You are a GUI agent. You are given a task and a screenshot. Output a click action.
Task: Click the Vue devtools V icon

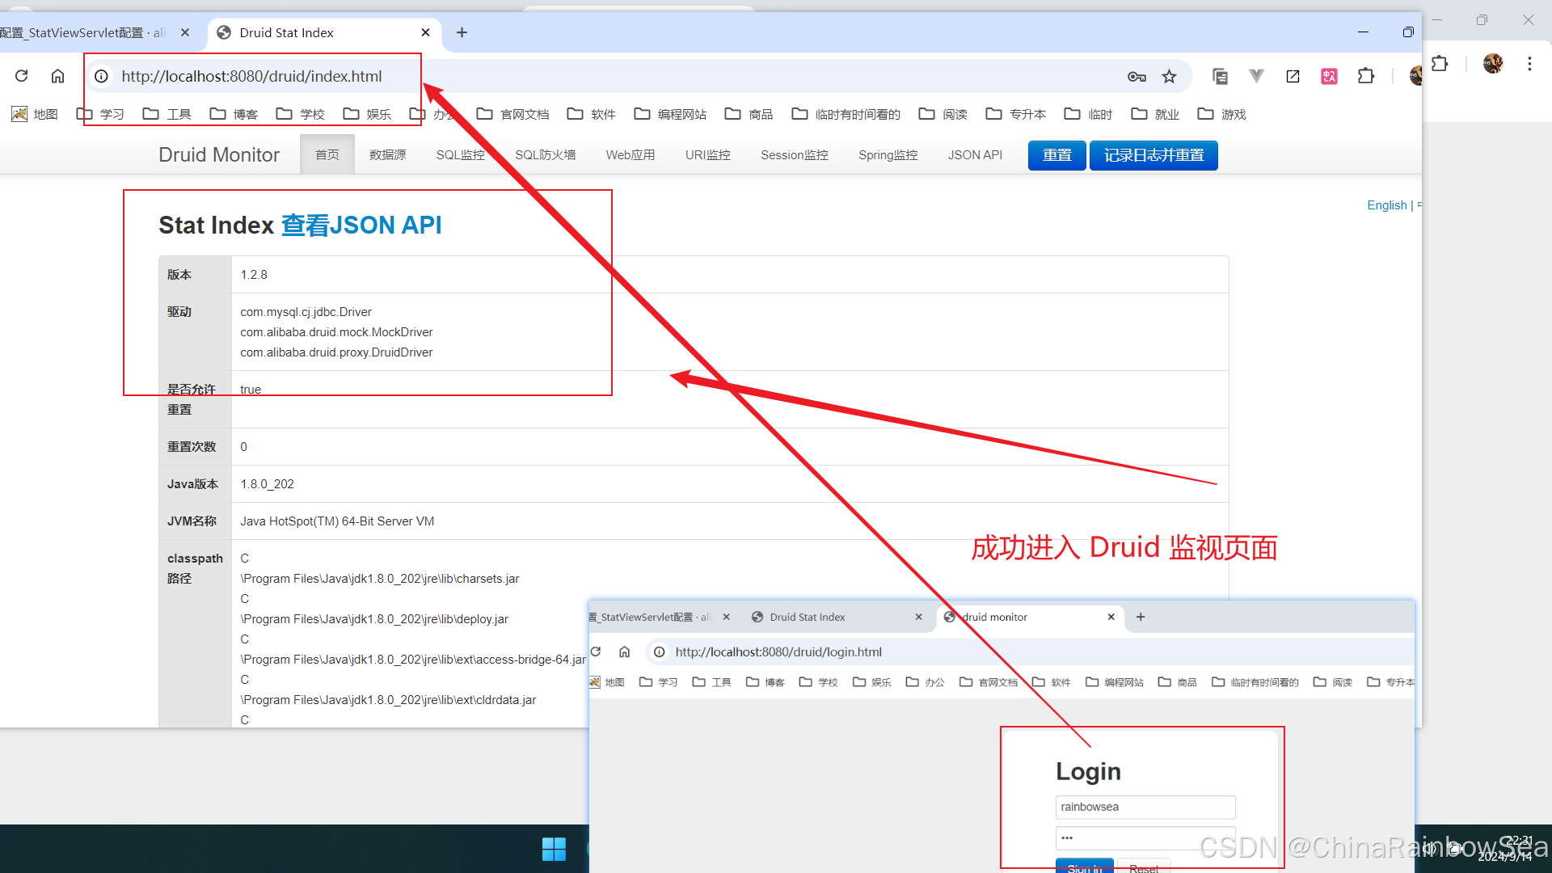(x=1256, y=76)
